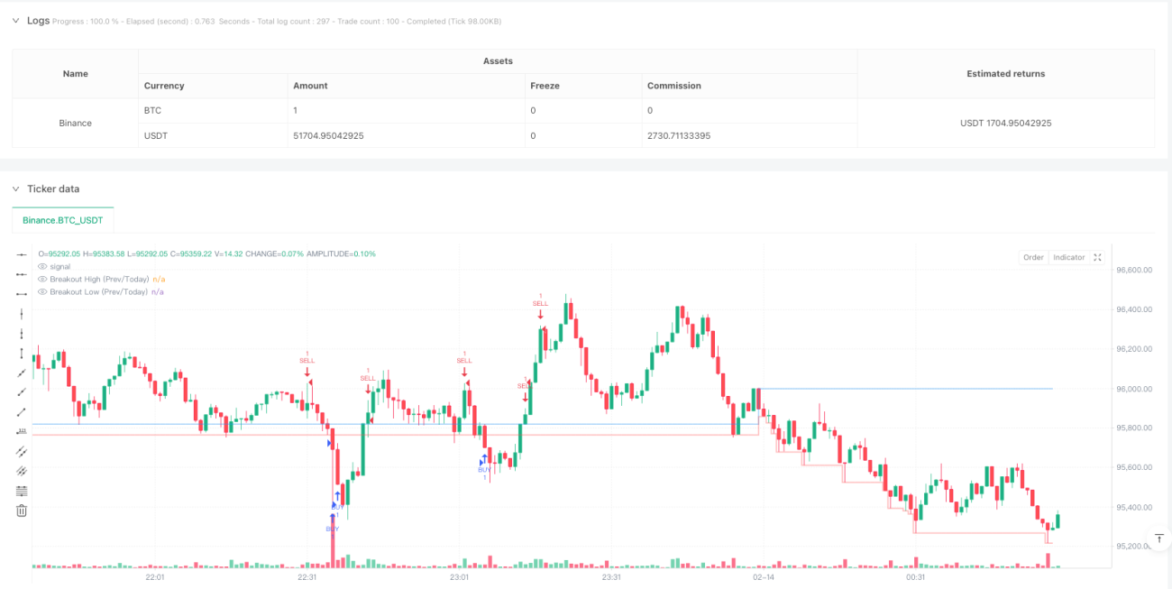
Task: Toggle the chart fullscreen icon
Action: coord(1097,257)
